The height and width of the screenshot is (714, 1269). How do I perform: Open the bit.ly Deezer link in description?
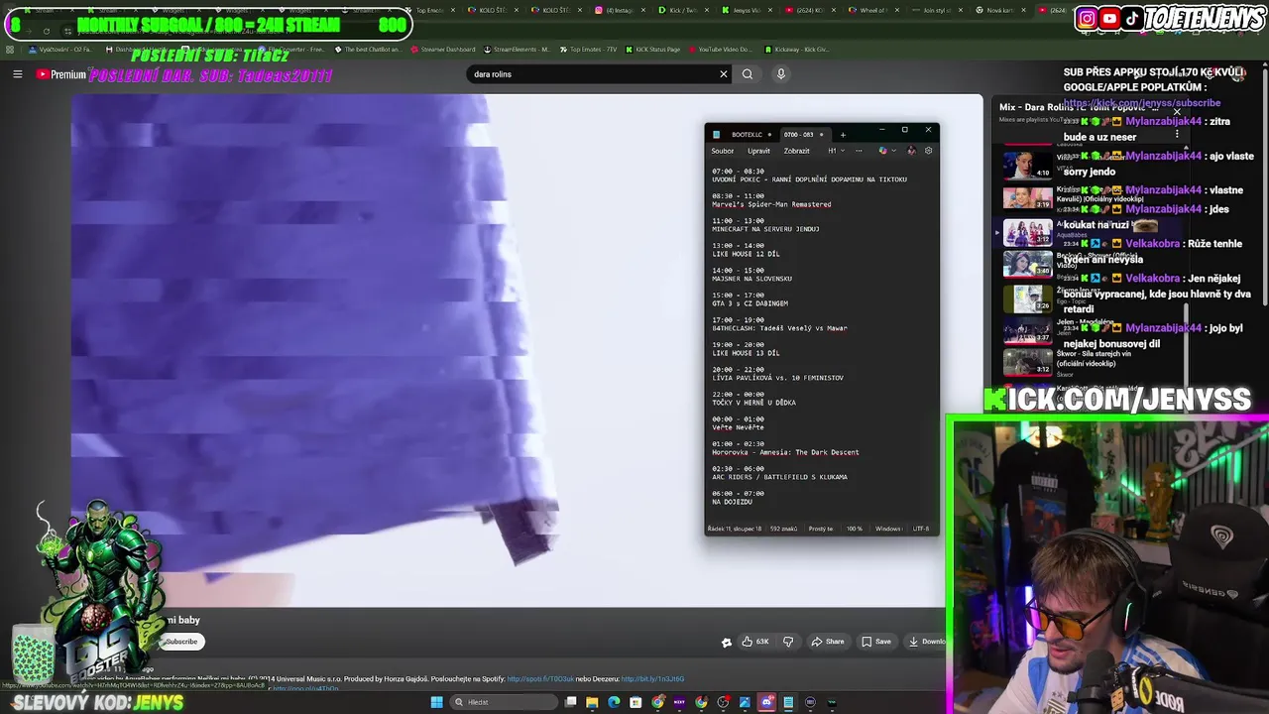point(652,679)
